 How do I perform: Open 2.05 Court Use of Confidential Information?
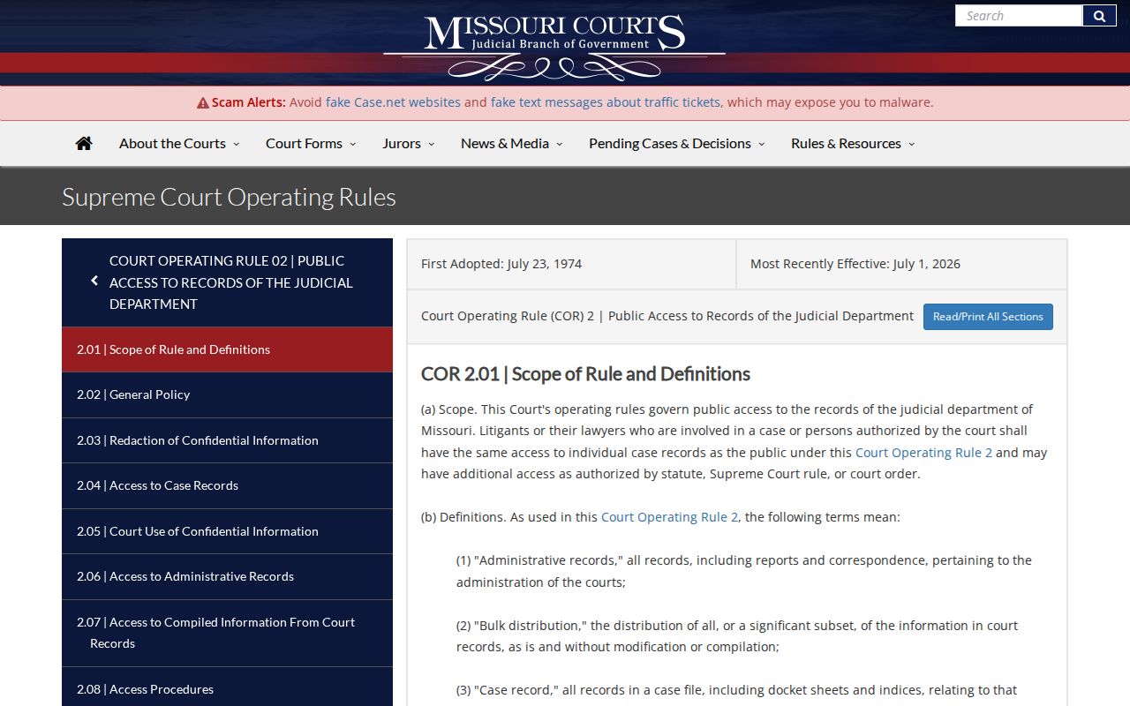click(x=227, y=531)
